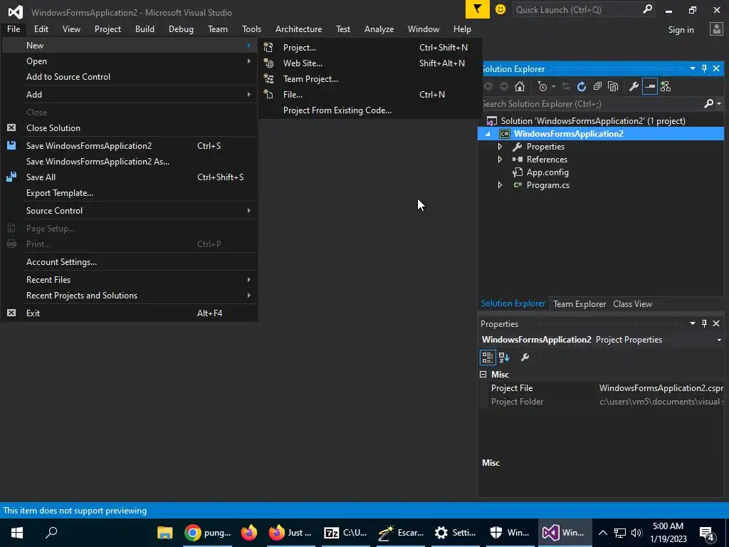This screenshot has height=547, width=729.
Task: Choose File... from the New submenu
Action: 370,95
